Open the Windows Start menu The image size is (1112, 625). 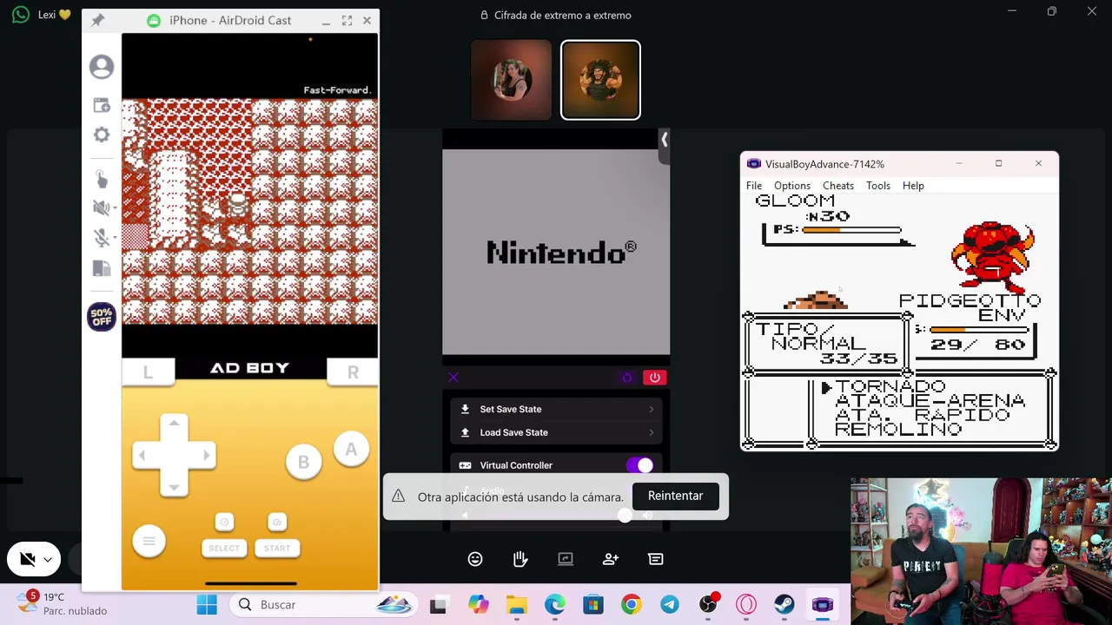click(x=207, y=605)
